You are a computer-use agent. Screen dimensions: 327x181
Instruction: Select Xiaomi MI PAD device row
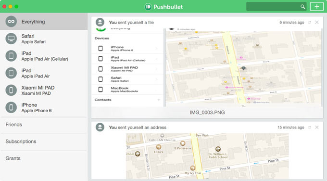(x=44, y=90)
